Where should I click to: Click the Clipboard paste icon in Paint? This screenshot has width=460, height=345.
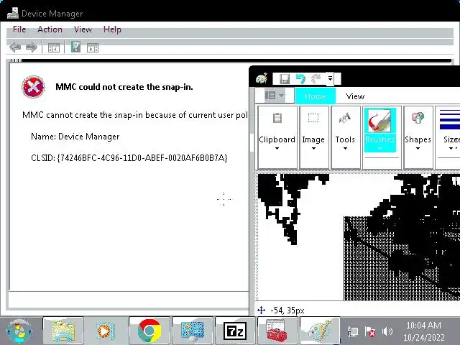point(277,118)
